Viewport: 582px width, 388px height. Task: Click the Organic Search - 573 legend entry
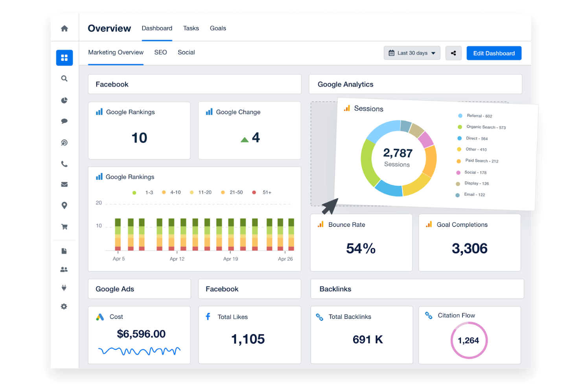point(482,127)
